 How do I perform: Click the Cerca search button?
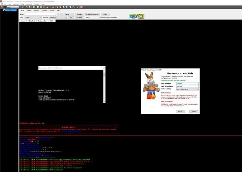(67, 14)
